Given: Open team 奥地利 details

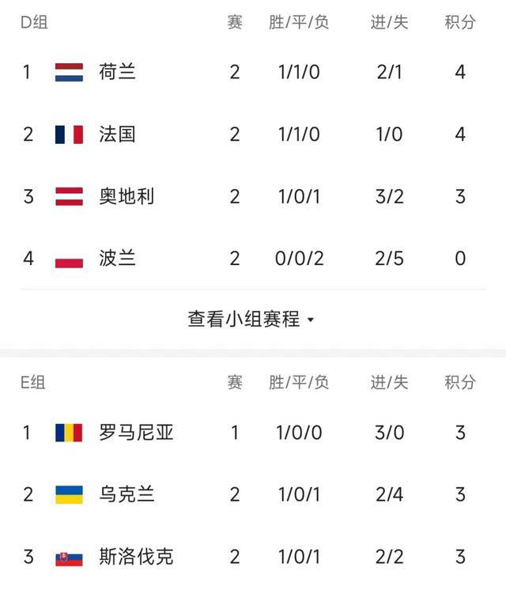Looking at the screenshot, I should coord(126,196).
